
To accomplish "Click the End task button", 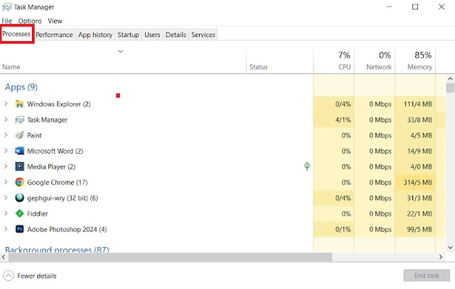I will point(427,275).
